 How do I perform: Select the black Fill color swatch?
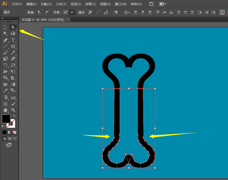[x=6, y=119]
